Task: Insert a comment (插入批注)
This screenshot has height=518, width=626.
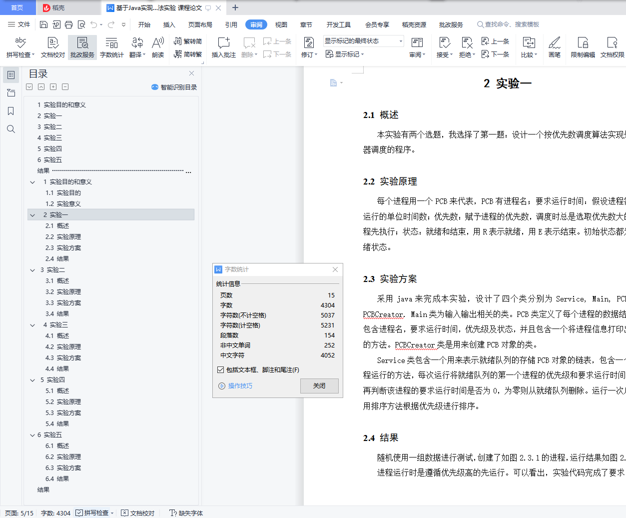Action: point(224,47)
